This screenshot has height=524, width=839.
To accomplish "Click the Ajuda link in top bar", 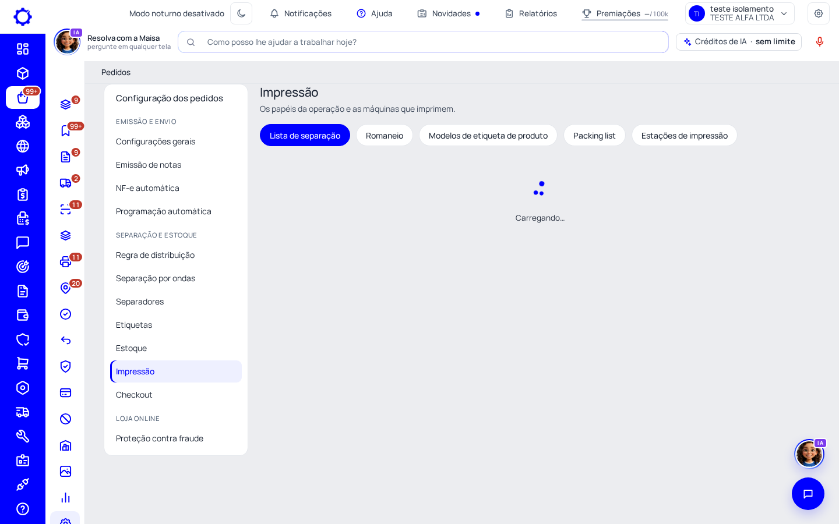I will (375, 13).
